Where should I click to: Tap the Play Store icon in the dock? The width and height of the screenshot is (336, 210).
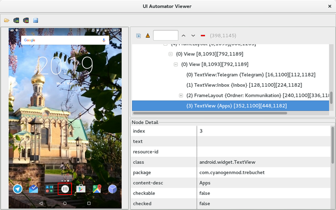[81, 189]
